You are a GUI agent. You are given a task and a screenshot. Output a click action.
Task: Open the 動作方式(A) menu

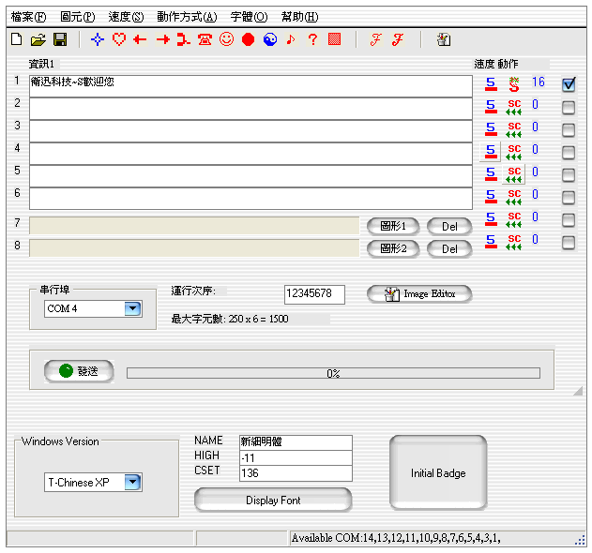pos(187,17)
